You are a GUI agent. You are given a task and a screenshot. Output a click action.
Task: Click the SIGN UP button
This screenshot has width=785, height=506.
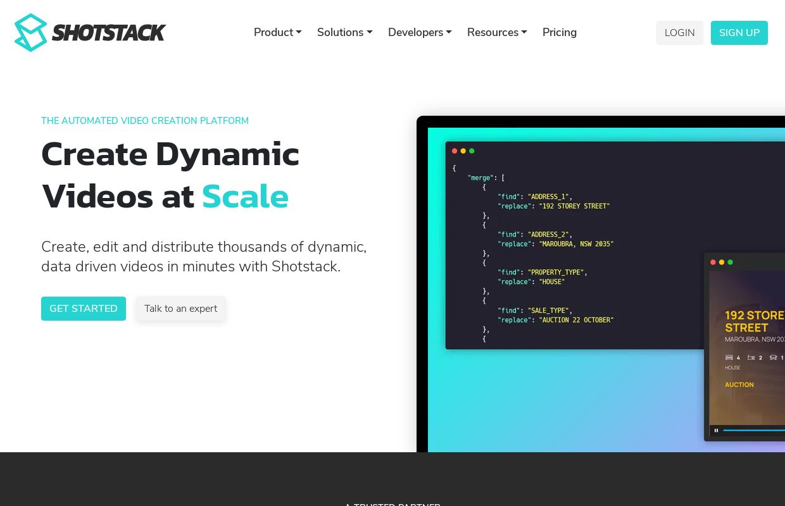(739, 33)
